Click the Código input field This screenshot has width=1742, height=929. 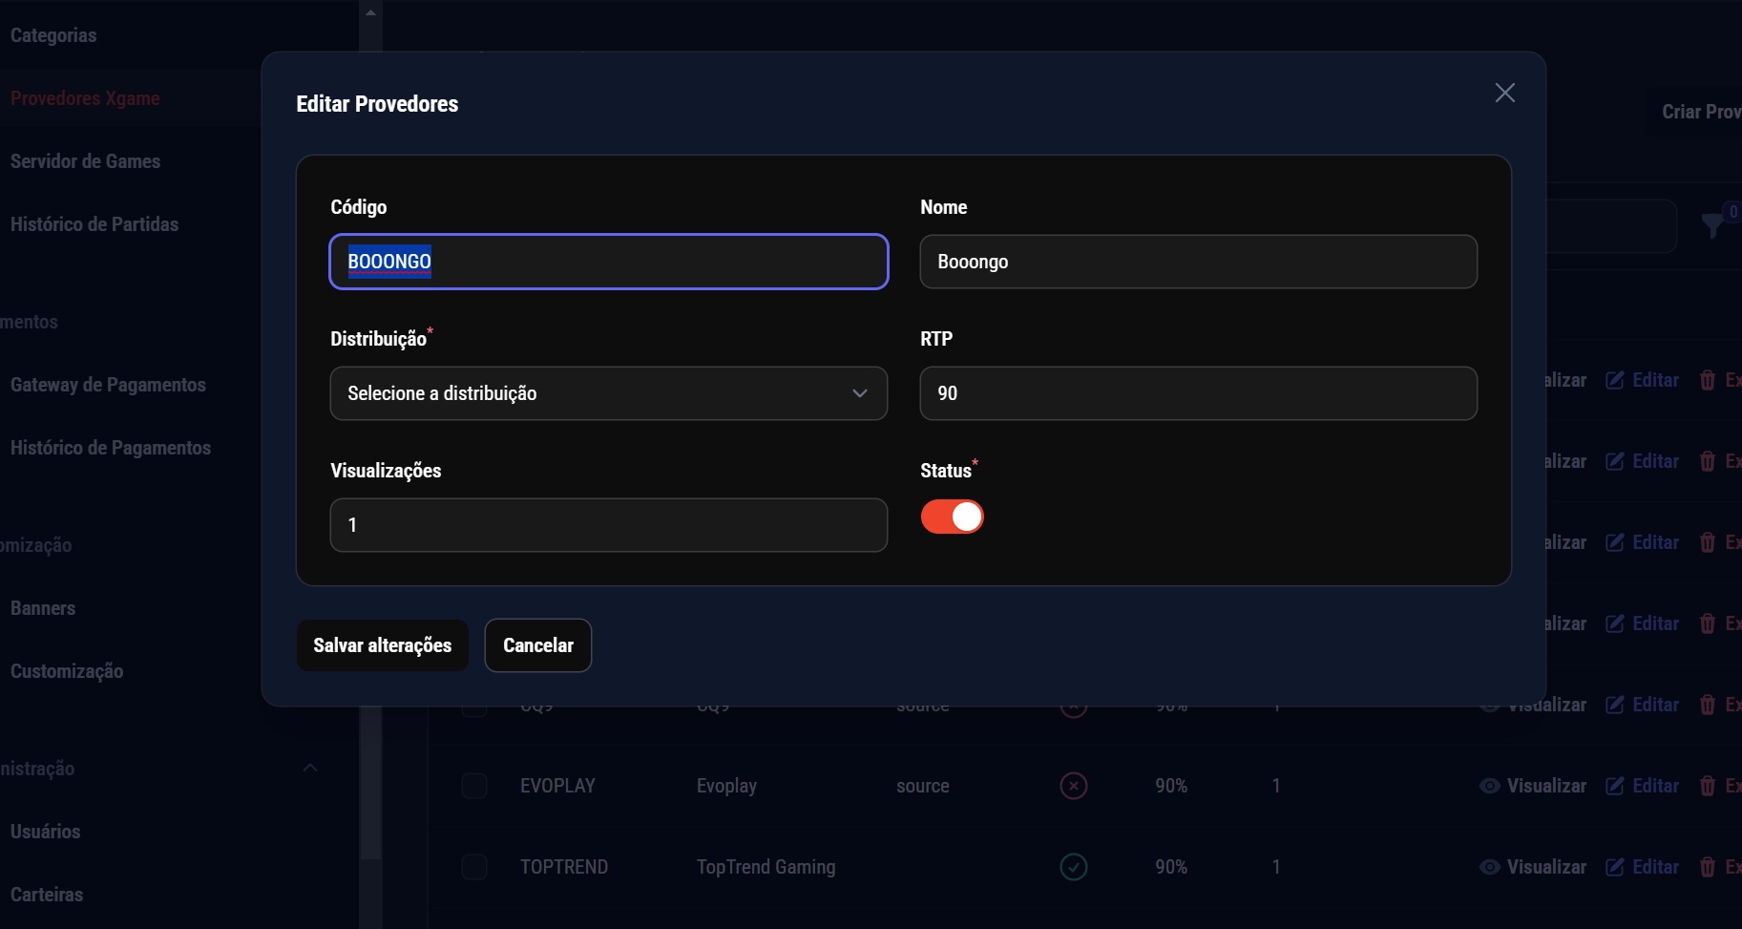click(609, 262)
